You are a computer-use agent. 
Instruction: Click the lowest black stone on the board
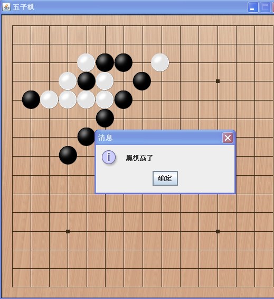point(68,155)
